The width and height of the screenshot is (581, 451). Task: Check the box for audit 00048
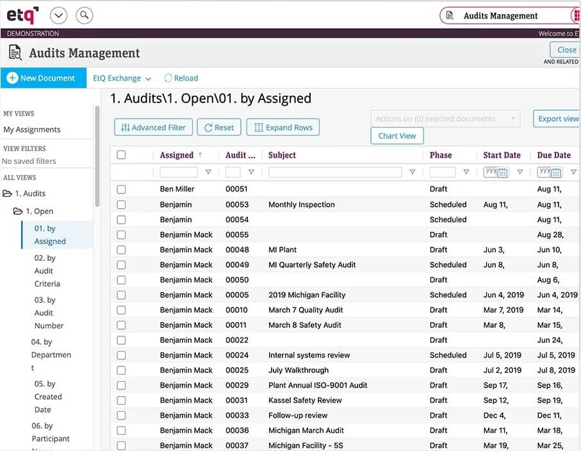pos(121,250)
